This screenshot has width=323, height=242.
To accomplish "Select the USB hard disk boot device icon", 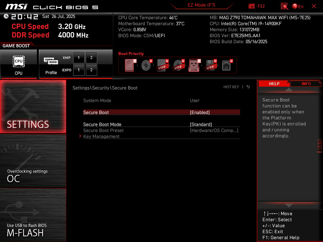I will coord(163,65).
